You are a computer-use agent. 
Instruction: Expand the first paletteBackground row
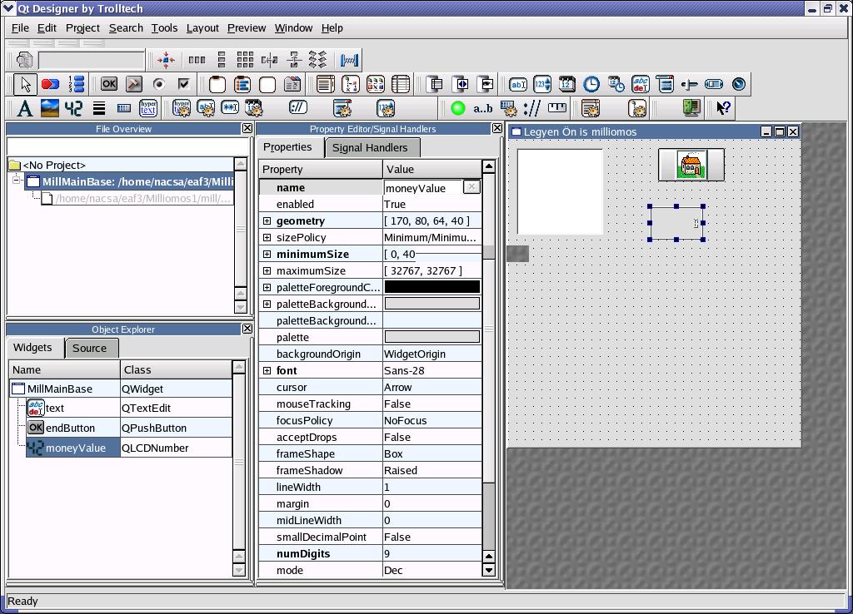click(x=267, y=305)
